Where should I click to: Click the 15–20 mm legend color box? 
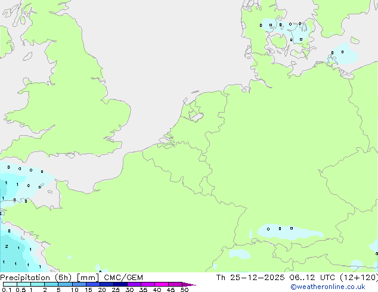point(93,284)
